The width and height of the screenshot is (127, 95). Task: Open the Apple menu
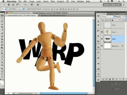click(x=3, y=1)
